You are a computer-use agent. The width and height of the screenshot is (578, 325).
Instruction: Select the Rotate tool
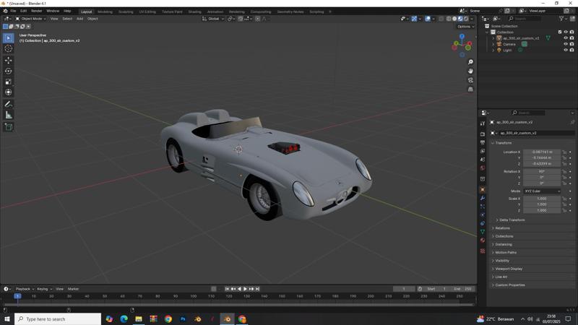pos(8,71)
